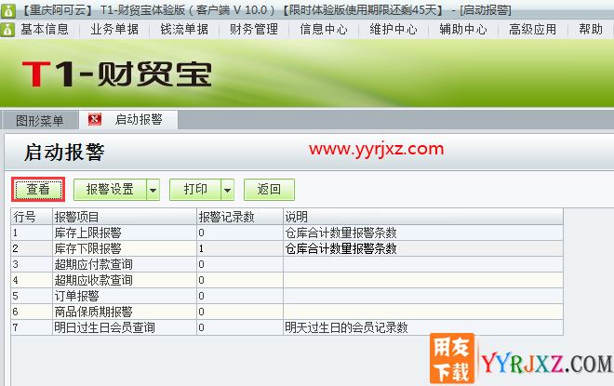
Task: Open the 业务单据 menu
Action: (x=113, y=30)
